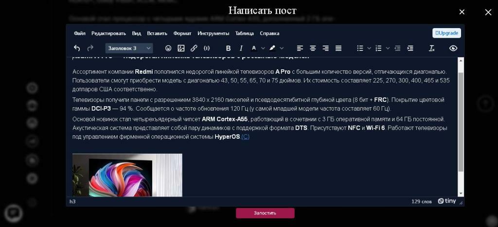This screenshot has width=498, height=227.
Task: Apply the background highlight color
Action: click(x=272, y=48)
